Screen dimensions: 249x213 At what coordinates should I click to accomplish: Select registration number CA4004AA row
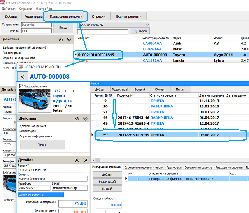161,43
